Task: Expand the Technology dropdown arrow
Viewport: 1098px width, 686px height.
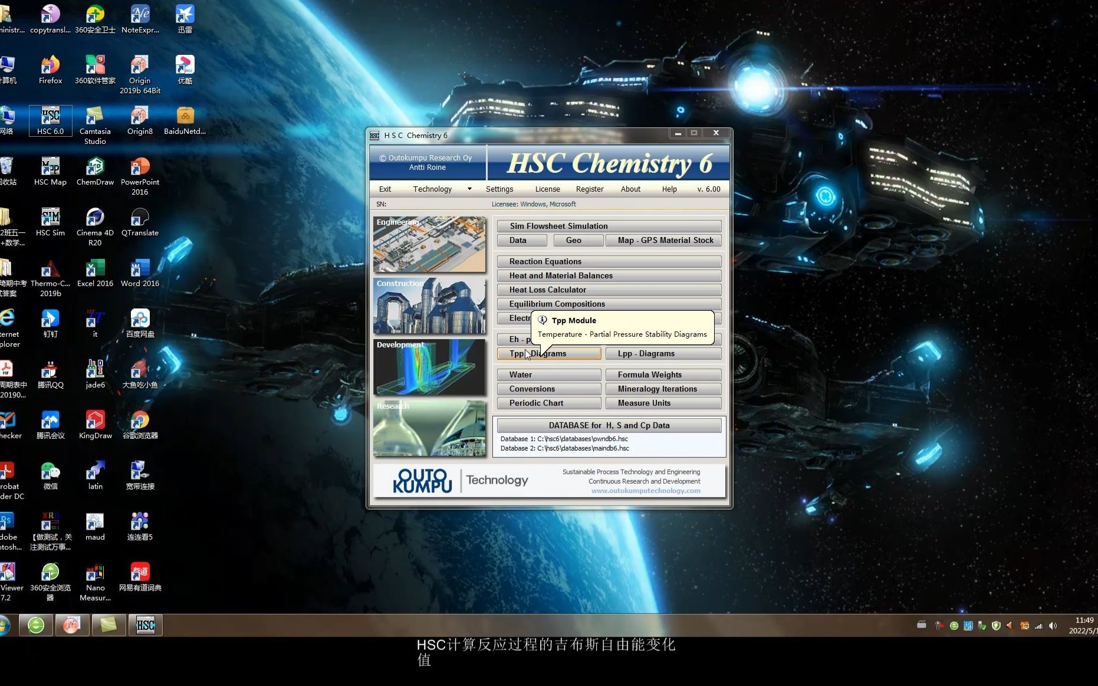Action: click(x=469, y=189)
